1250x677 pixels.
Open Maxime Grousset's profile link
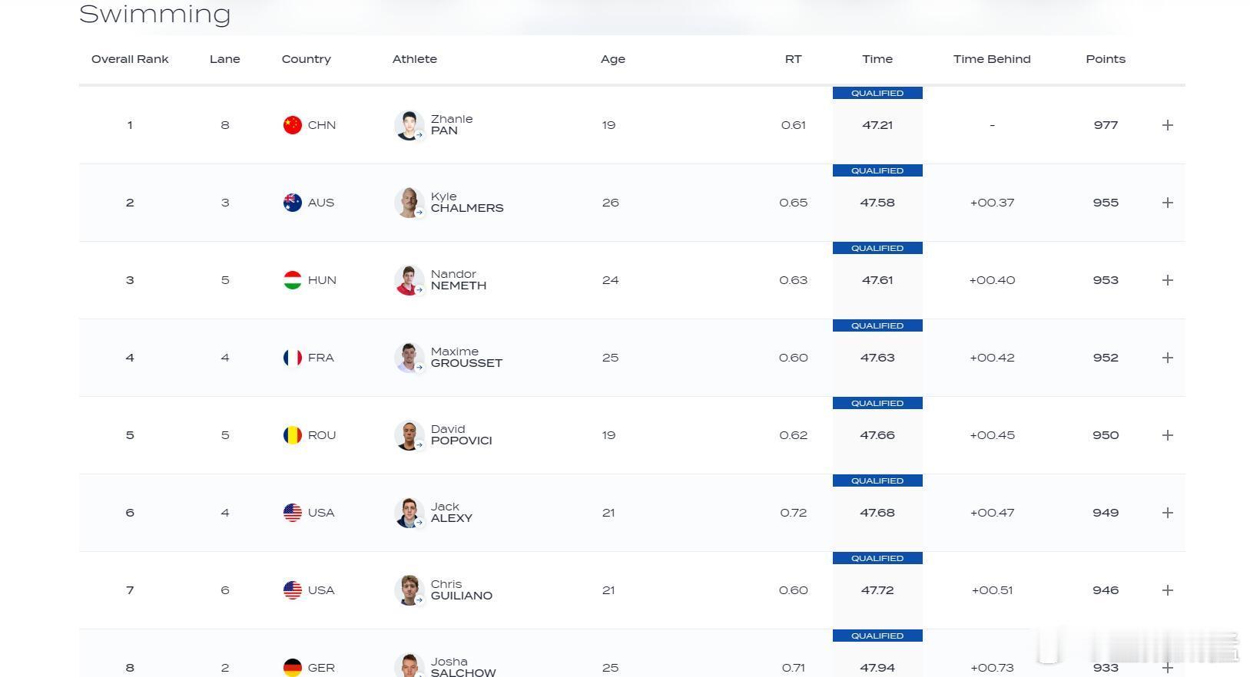466,358
